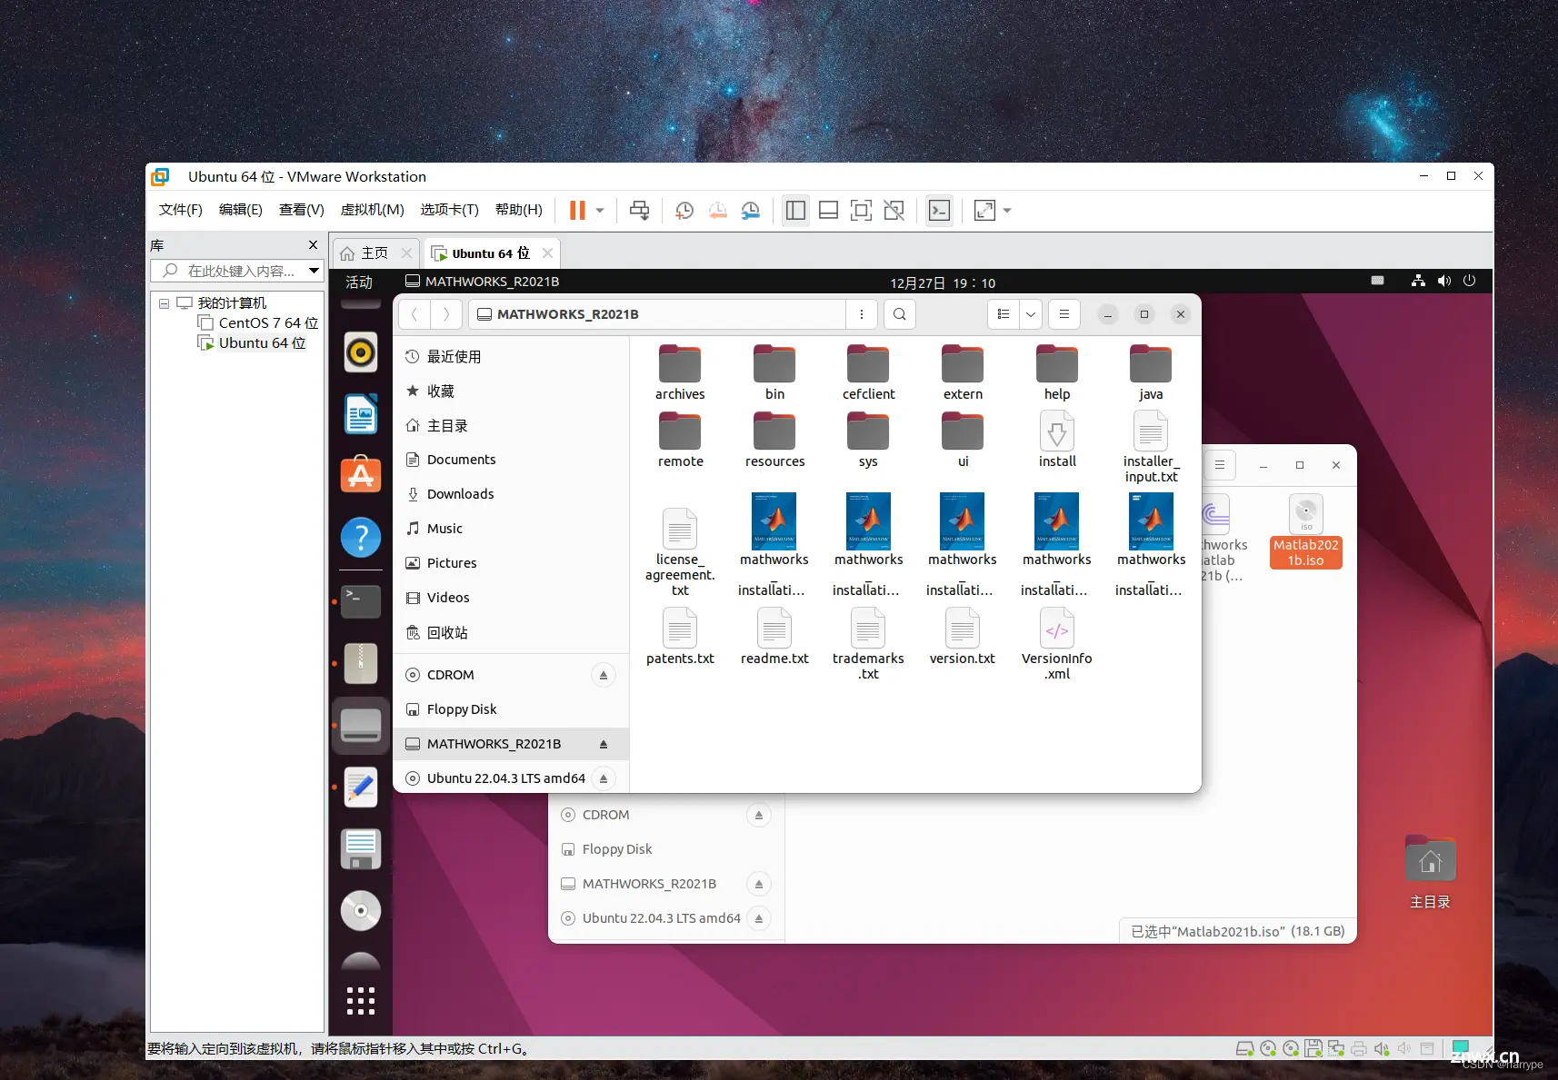
Task: Open the 编辑(E) menu
Action: (241, 210)
